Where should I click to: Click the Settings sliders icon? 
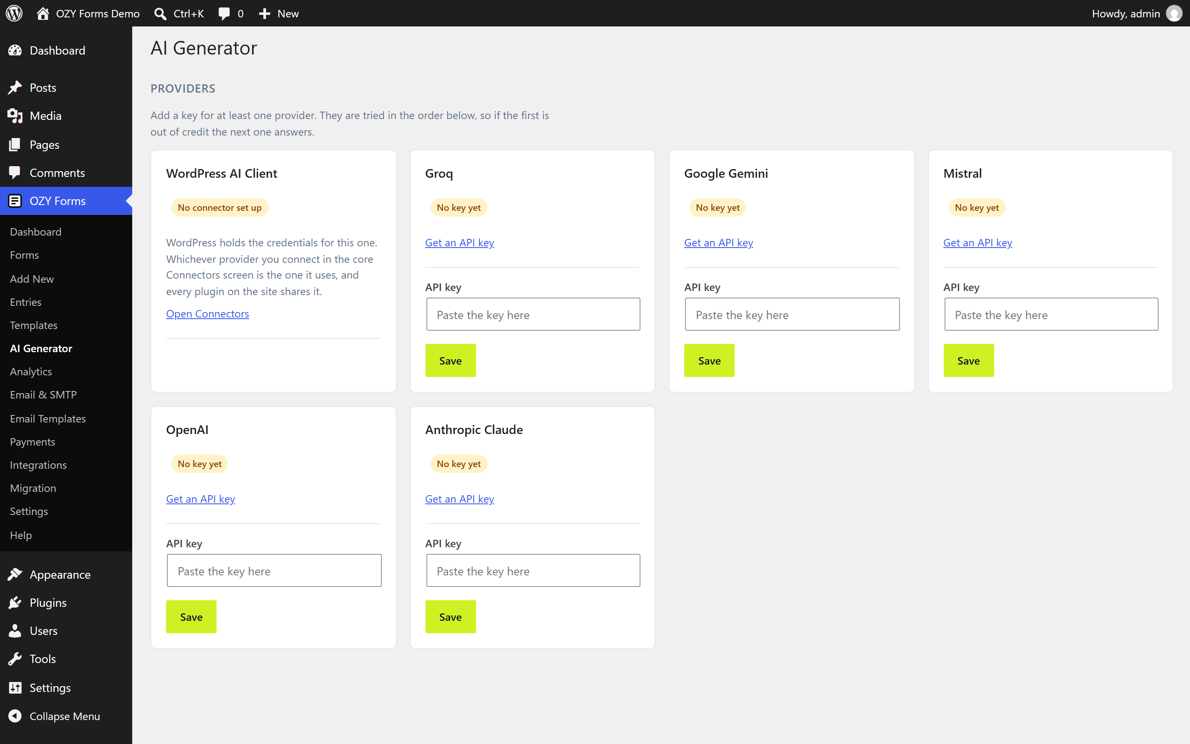15,687
